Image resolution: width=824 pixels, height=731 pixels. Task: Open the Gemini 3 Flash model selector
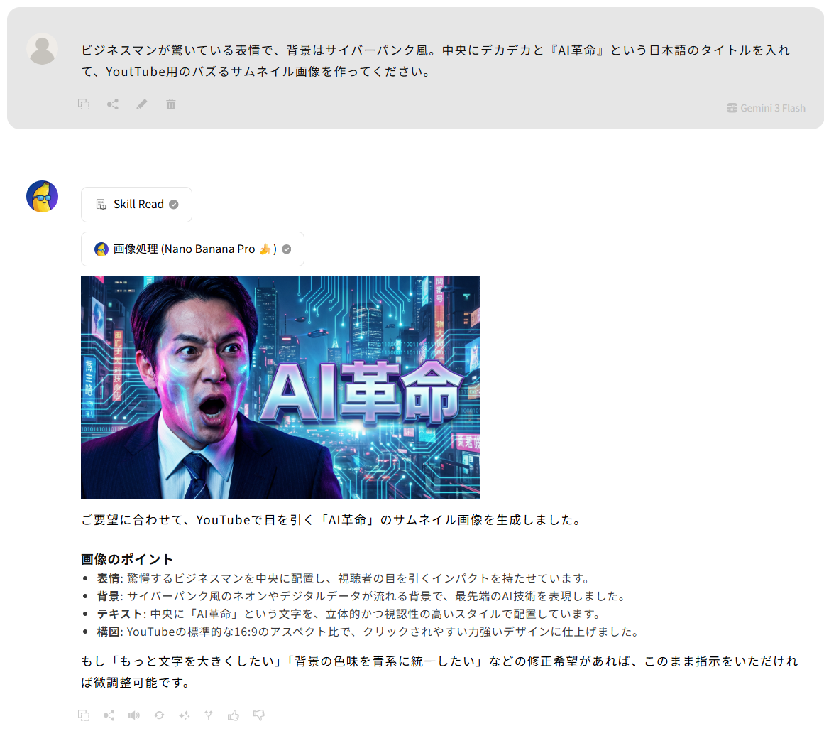click(x=766, y=108)
